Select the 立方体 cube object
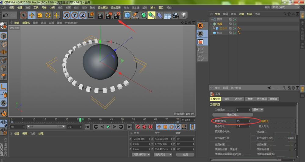 pos(223,28)
